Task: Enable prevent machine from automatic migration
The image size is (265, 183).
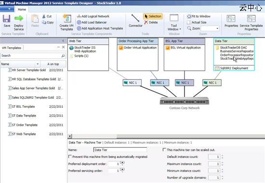Action: 70,157
